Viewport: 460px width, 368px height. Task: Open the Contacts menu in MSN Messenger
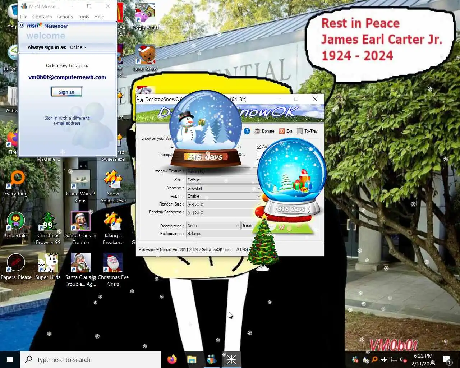pyautogui.click(x=42, y=17)
